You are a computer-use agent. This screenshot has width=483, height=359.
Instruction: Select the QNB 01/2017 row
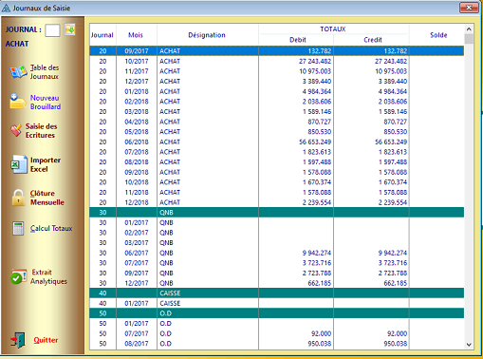[277, 222]
